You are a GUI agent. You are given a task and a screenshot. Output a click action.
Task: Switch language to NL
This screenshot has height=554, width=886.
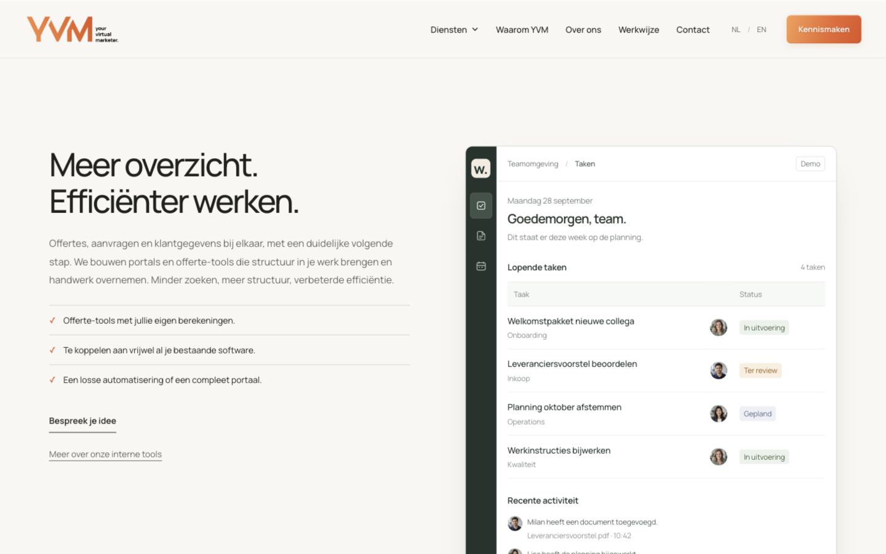(x=736, y=30)
